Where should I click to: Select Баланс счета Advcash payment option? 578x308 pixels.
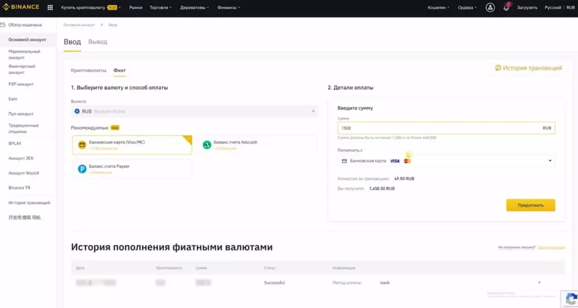click(257, 145)
